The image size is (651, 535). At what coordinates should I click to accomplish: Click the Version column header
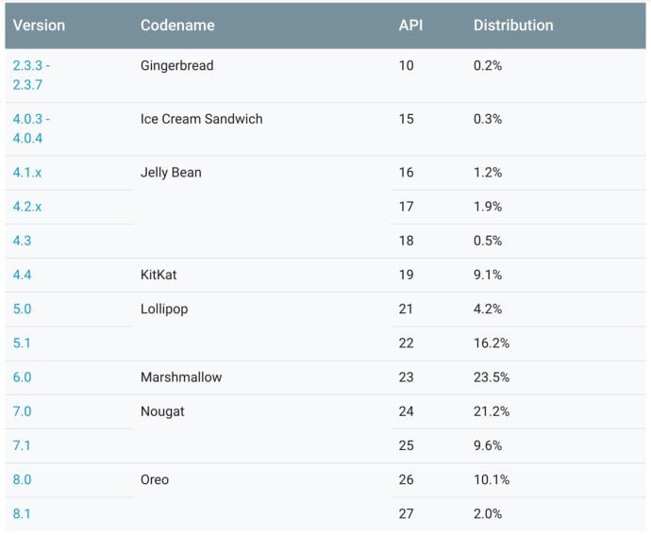coord(38,25)
